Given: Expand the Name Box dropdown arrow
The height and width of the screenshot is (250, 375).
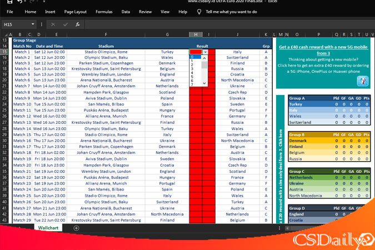Looking at the screenshot, I should pyautogui.click(x=33, y=24).
